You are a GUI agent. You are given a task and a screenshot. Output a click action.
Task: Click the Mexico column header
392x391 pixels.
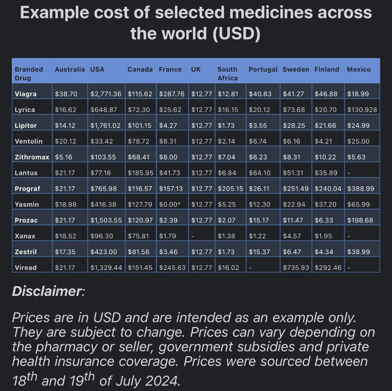click(x=359, y=69)
